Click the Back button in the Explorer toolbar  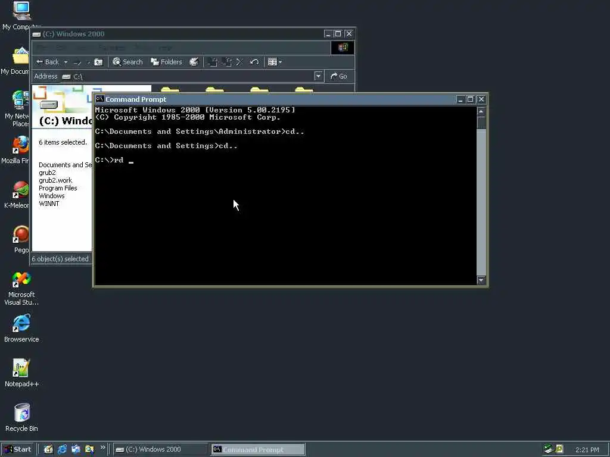[x=47, y=62]
